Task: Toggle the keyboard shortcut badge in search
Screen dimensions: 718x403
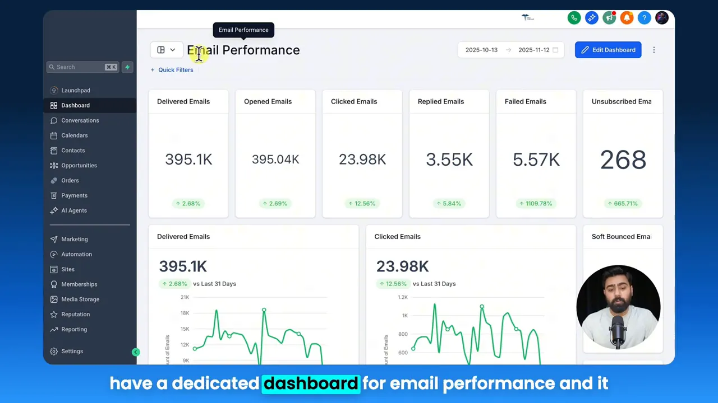Action: 111,67
